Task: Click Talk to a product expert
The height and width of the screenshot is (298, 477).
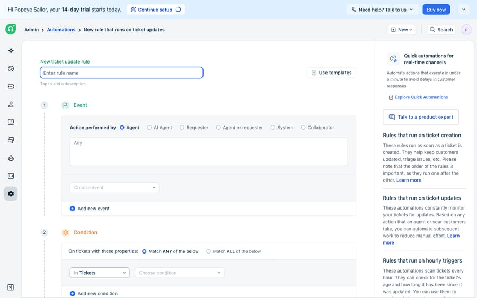Action: tap(421, 117)
